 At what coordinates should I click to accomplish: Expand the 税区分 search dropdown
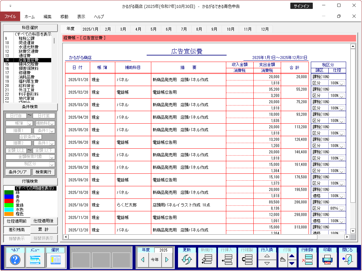[x=52, y=164]
